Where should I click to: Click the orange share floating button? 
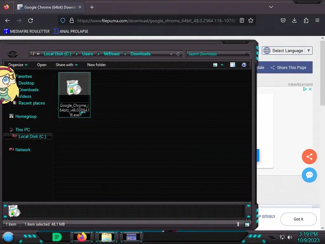pyautogui.click(x=309, y=157)
